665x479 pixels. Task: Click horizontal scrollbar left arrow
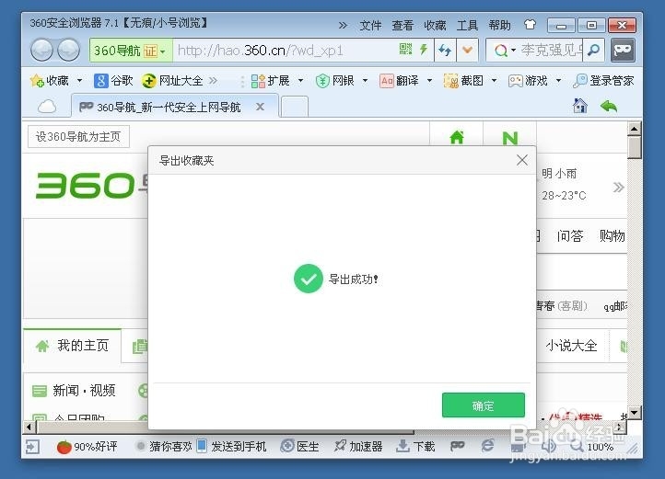[x=29, y=427]
